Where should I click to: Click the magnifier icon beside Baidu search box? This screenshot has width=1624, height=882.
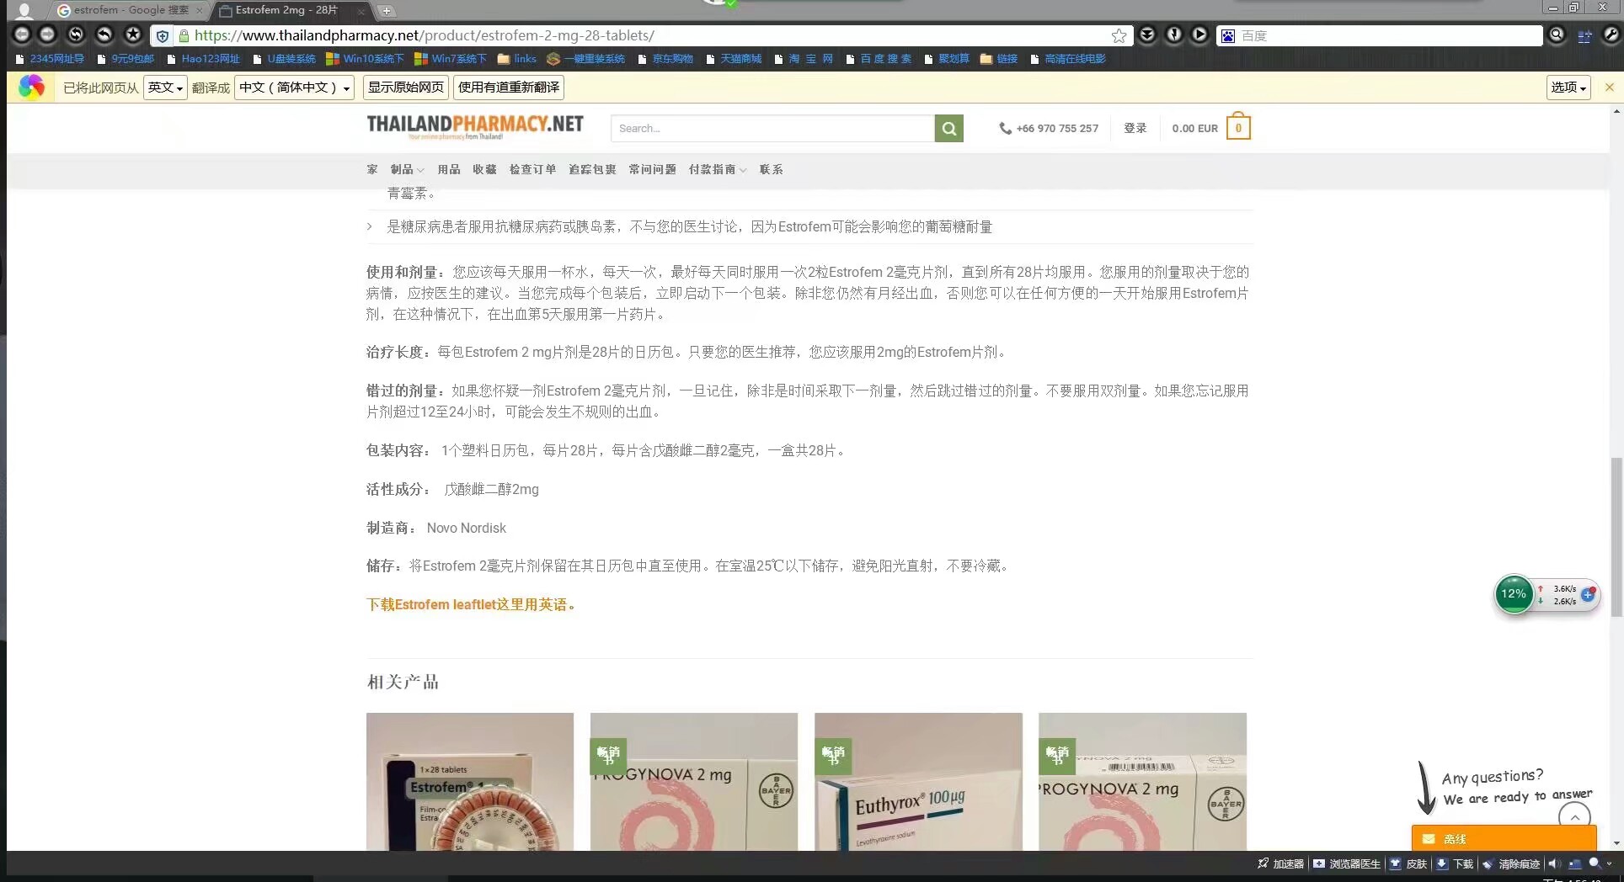coord(1557,35)
